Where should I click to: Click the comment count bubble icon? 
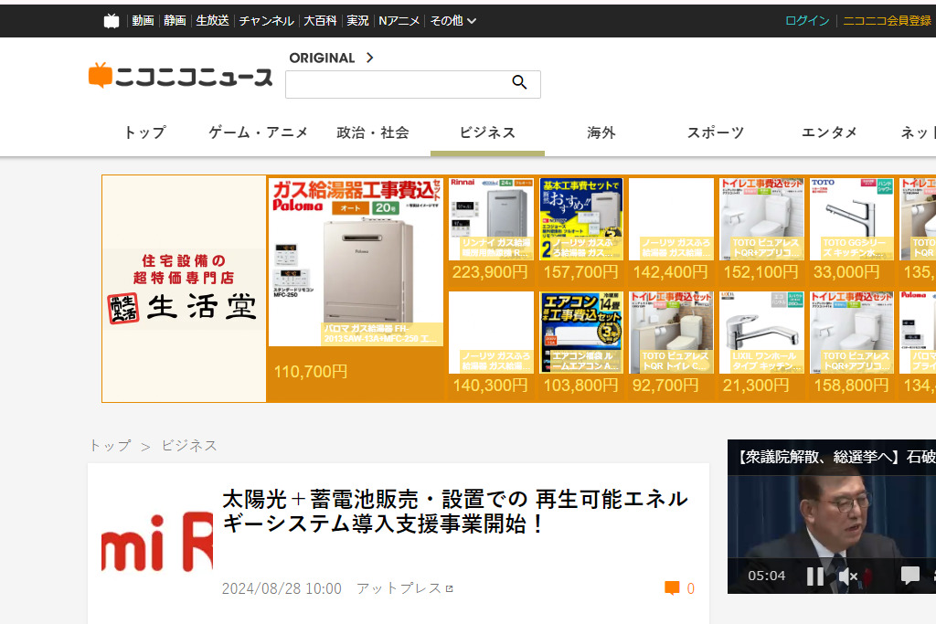click(x=672, y=588)
